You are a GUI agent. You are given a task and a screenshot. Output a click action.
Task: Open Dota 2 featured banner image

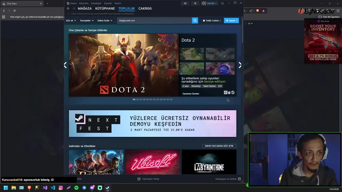[124, 65]
